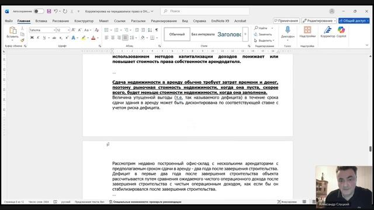The width and height of the screenshot is (374, 210).
Task: Open the font size 12 dropdown
Action: click(68, 30)
